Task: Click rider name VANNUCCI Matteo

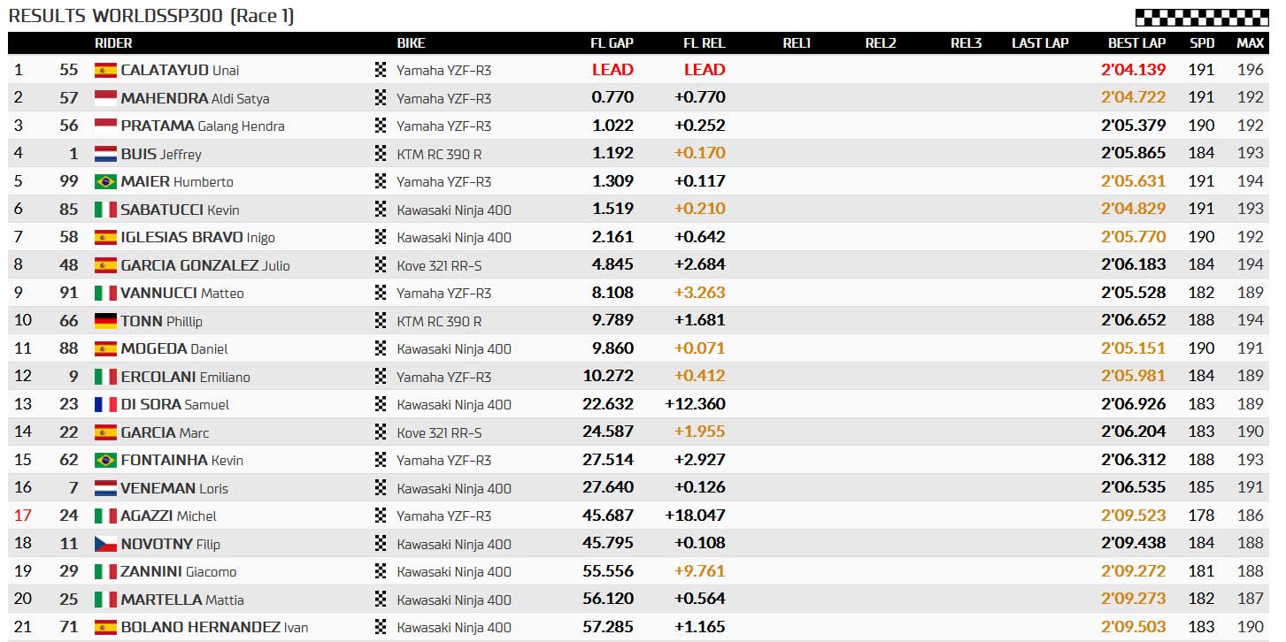Action: click(182, 293)
